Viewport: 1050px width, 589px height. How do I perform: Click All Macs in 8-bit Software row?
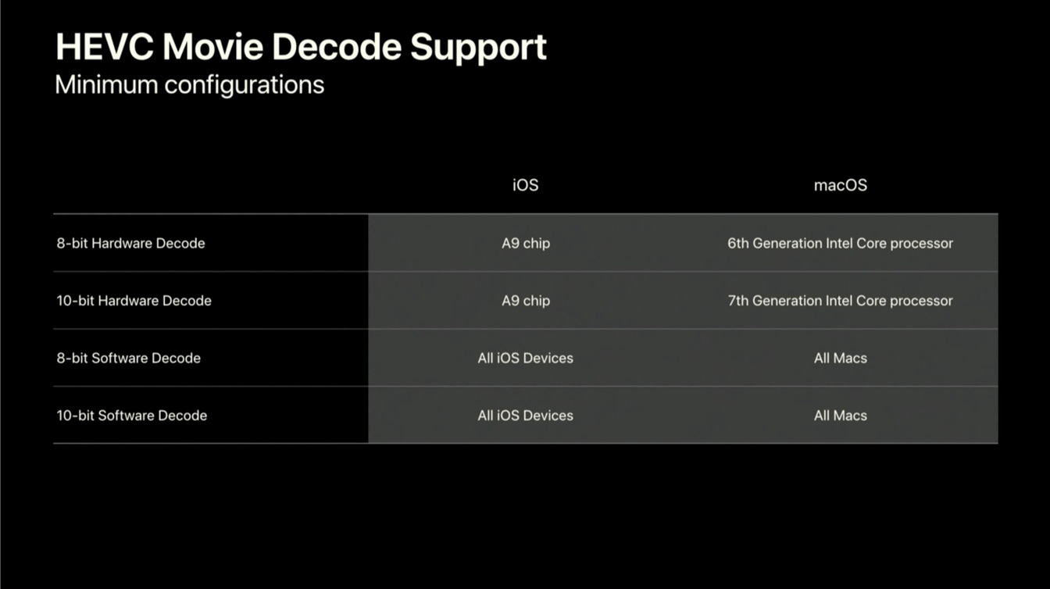tap(841, 358)
